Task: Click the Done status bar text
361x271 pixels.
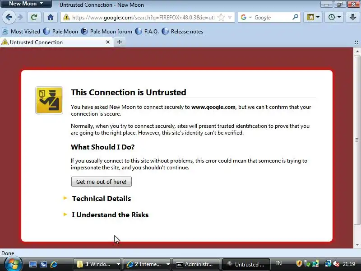Action: click(x=8, y=253)
